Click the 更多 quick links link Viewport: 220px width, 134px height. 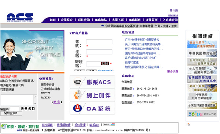click(x=57, y=102)
